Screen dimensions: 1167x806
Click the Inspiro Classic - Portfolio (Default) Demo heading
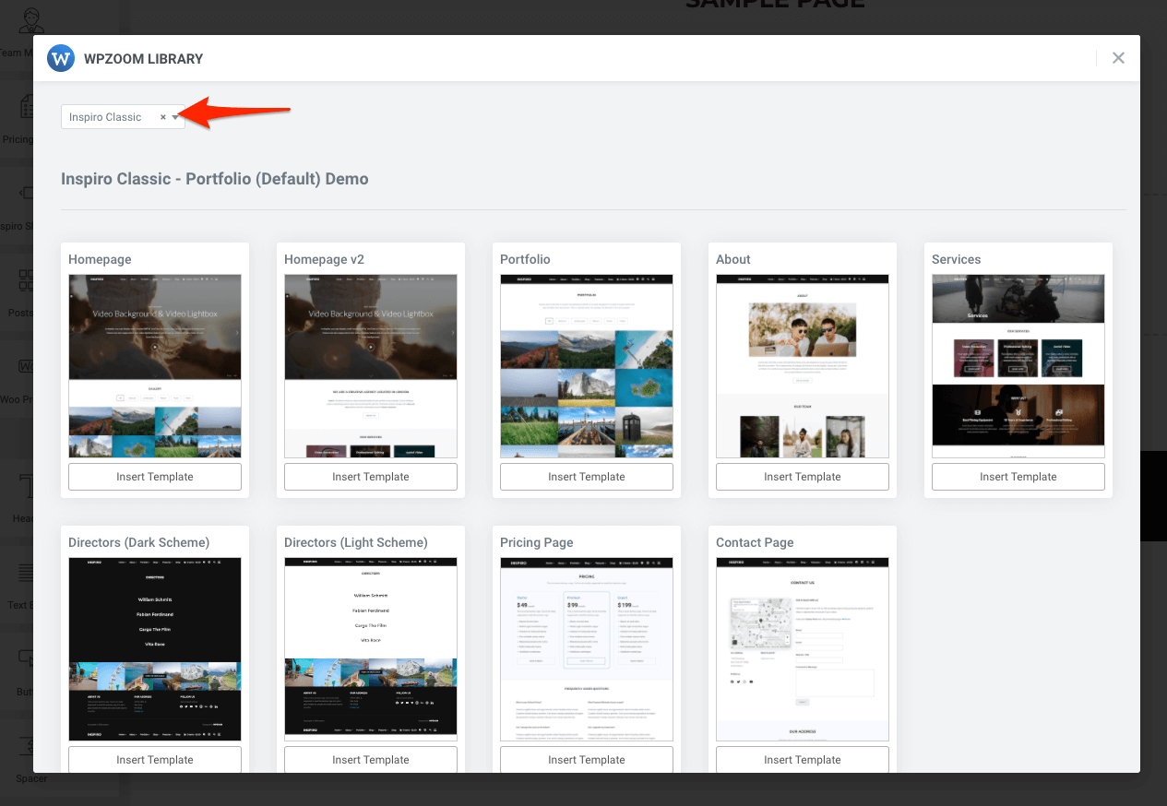pyautogui.click(x=215, y=179)
